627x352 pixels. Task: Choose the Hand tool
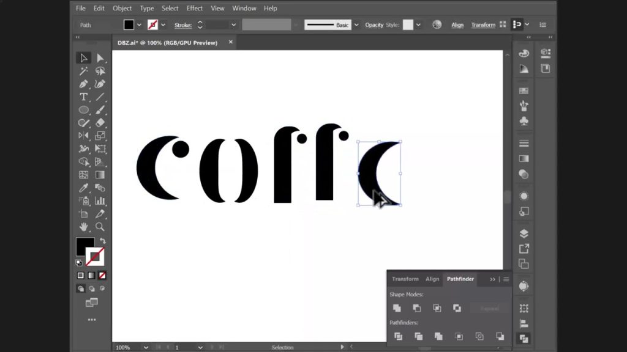tap(84, 227)
